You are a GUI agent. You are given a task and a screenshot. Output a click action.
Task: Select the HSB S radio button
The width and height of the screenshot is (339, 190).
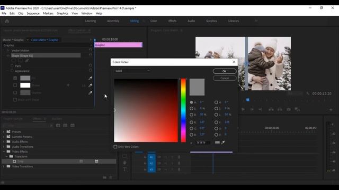click(x=192, y=108)
